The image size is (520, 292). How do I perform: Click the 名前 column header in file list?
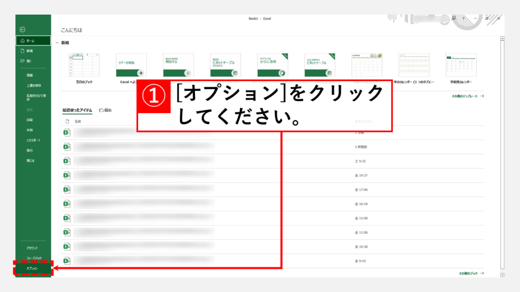[x=78, y=122]
